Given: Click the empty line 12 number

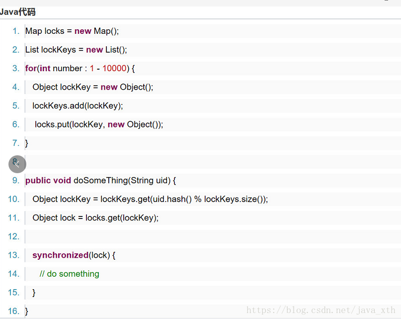Looking at the screenshot, I should pyautogui.click(x=13, y=236).
